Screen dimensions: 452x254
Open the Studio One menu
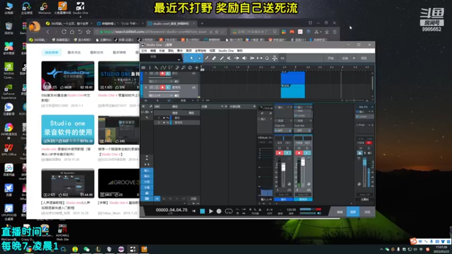coord(226,51)
